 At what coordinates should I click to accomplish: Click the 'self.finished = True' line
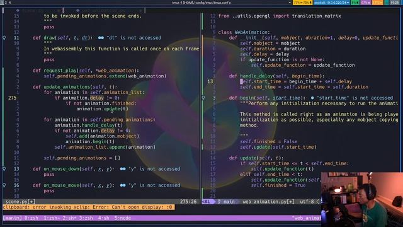click(278, 185)
